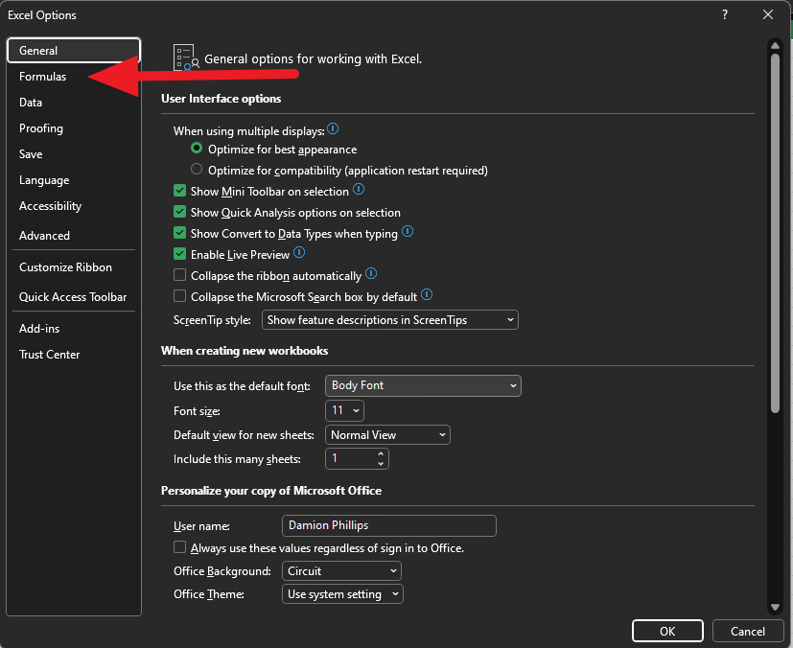793x648 pixels.
Task: Increase the number of sheets with up arrow
Action: 381,454
